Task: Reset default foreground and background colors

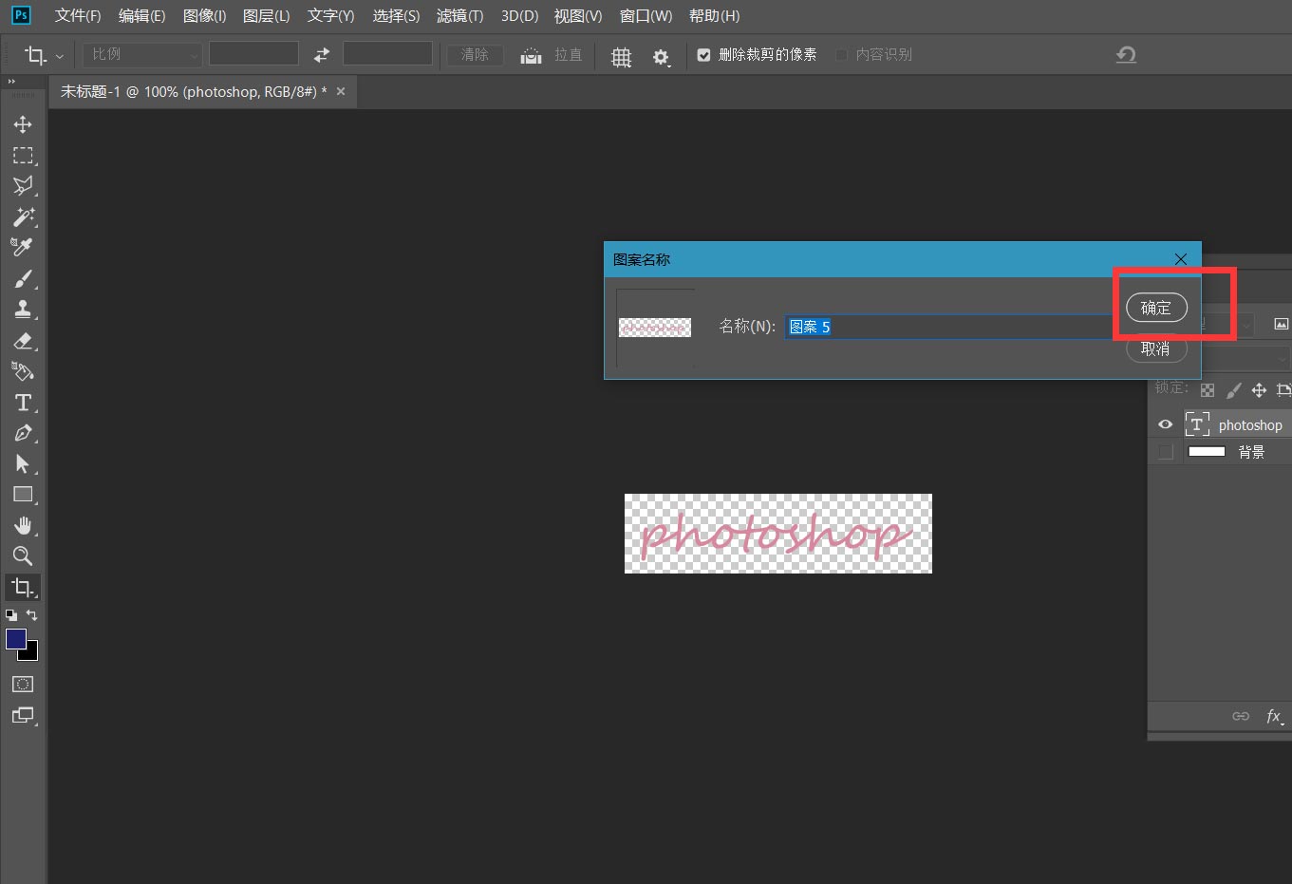Action: 11,615
